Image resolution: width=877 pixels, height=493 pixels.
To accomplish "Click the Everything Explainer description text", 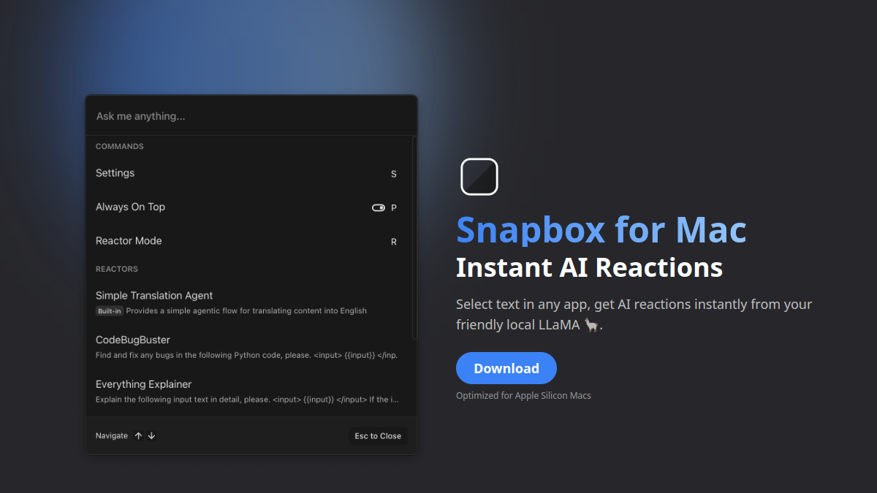I will [x=248, y=400].
